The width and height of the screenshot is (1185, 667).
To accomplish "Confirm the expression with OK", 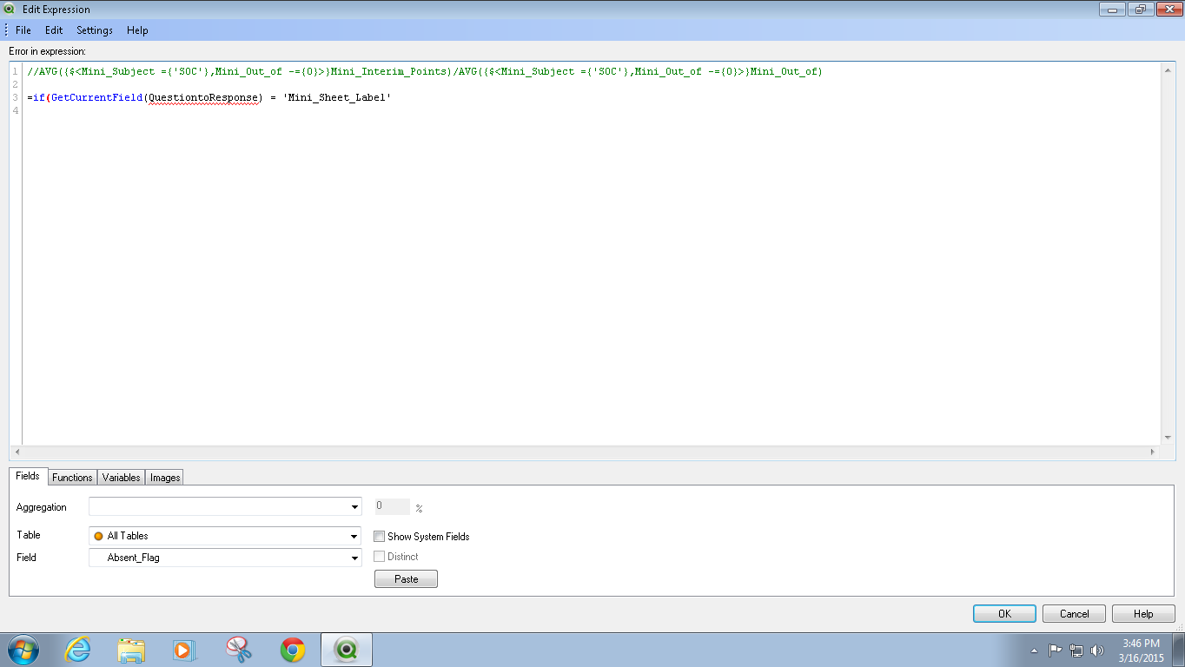I will coord(1004,613).
